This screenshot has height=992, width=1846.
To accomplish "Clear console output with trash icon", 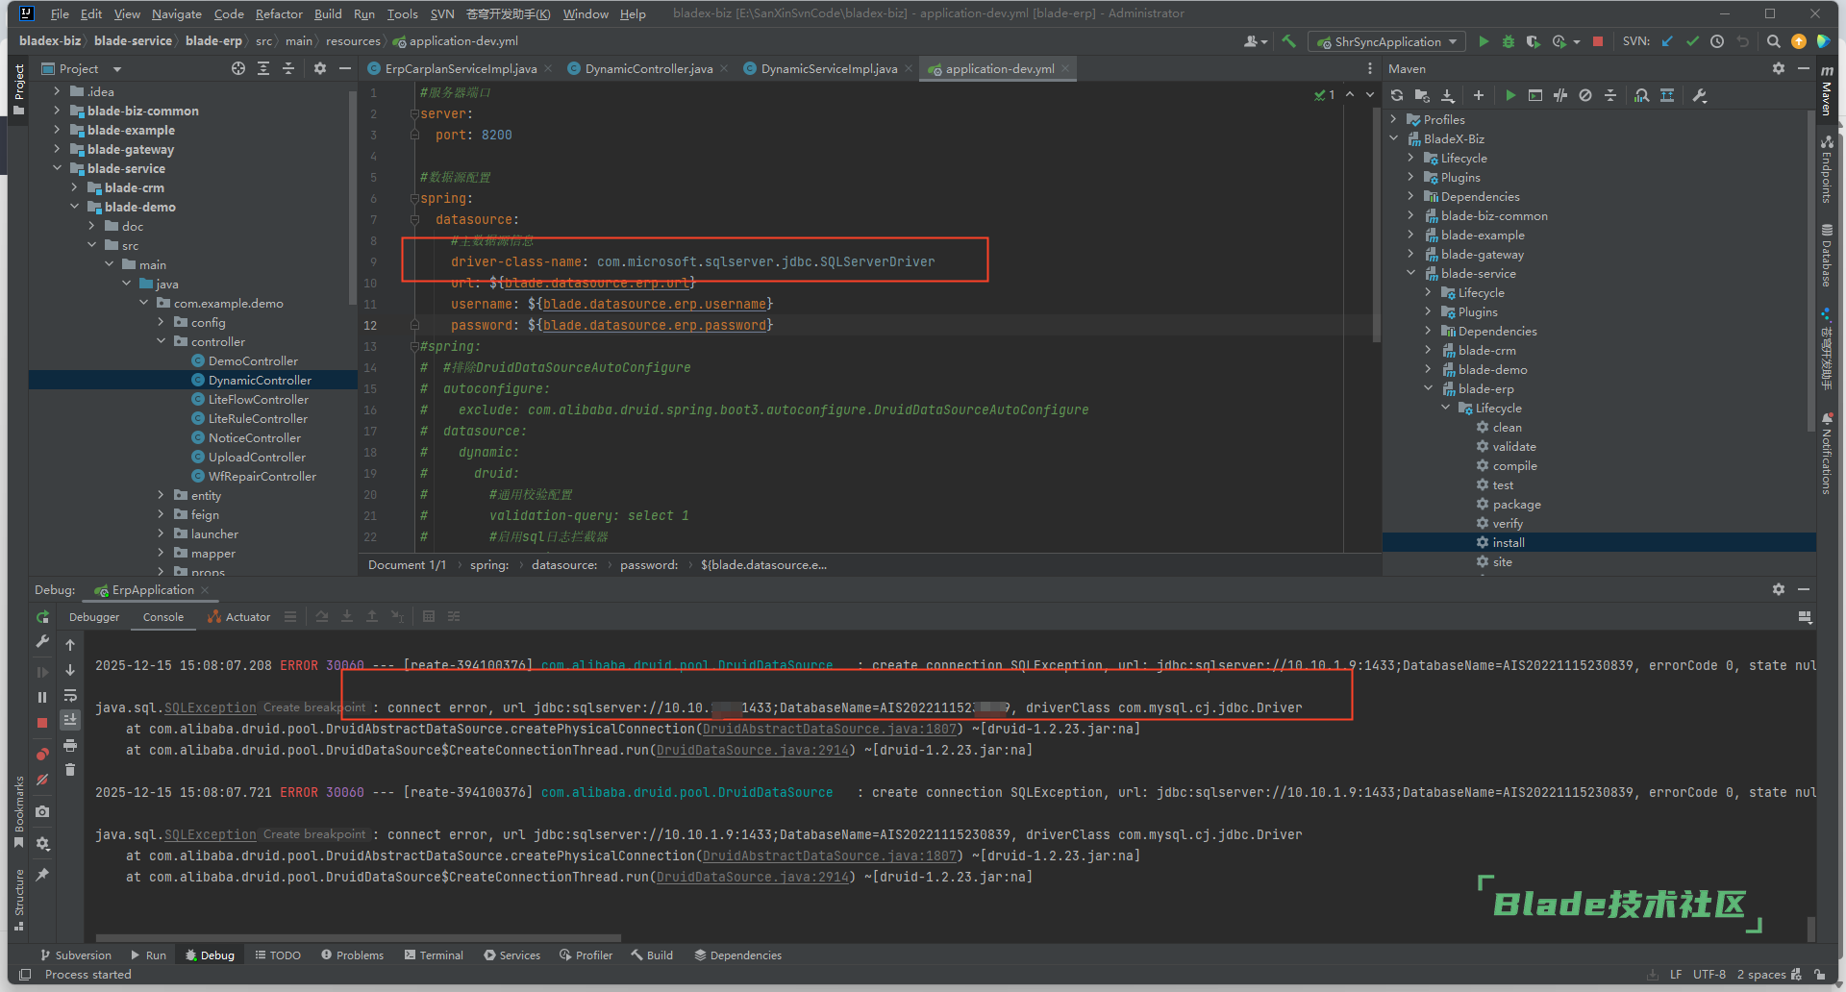I will point(70,769).
